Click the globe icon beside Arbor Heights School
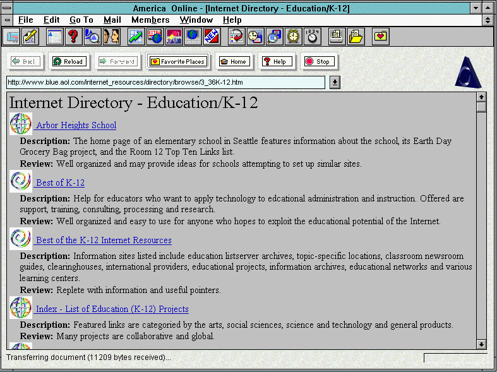 [x=21, y=124]
